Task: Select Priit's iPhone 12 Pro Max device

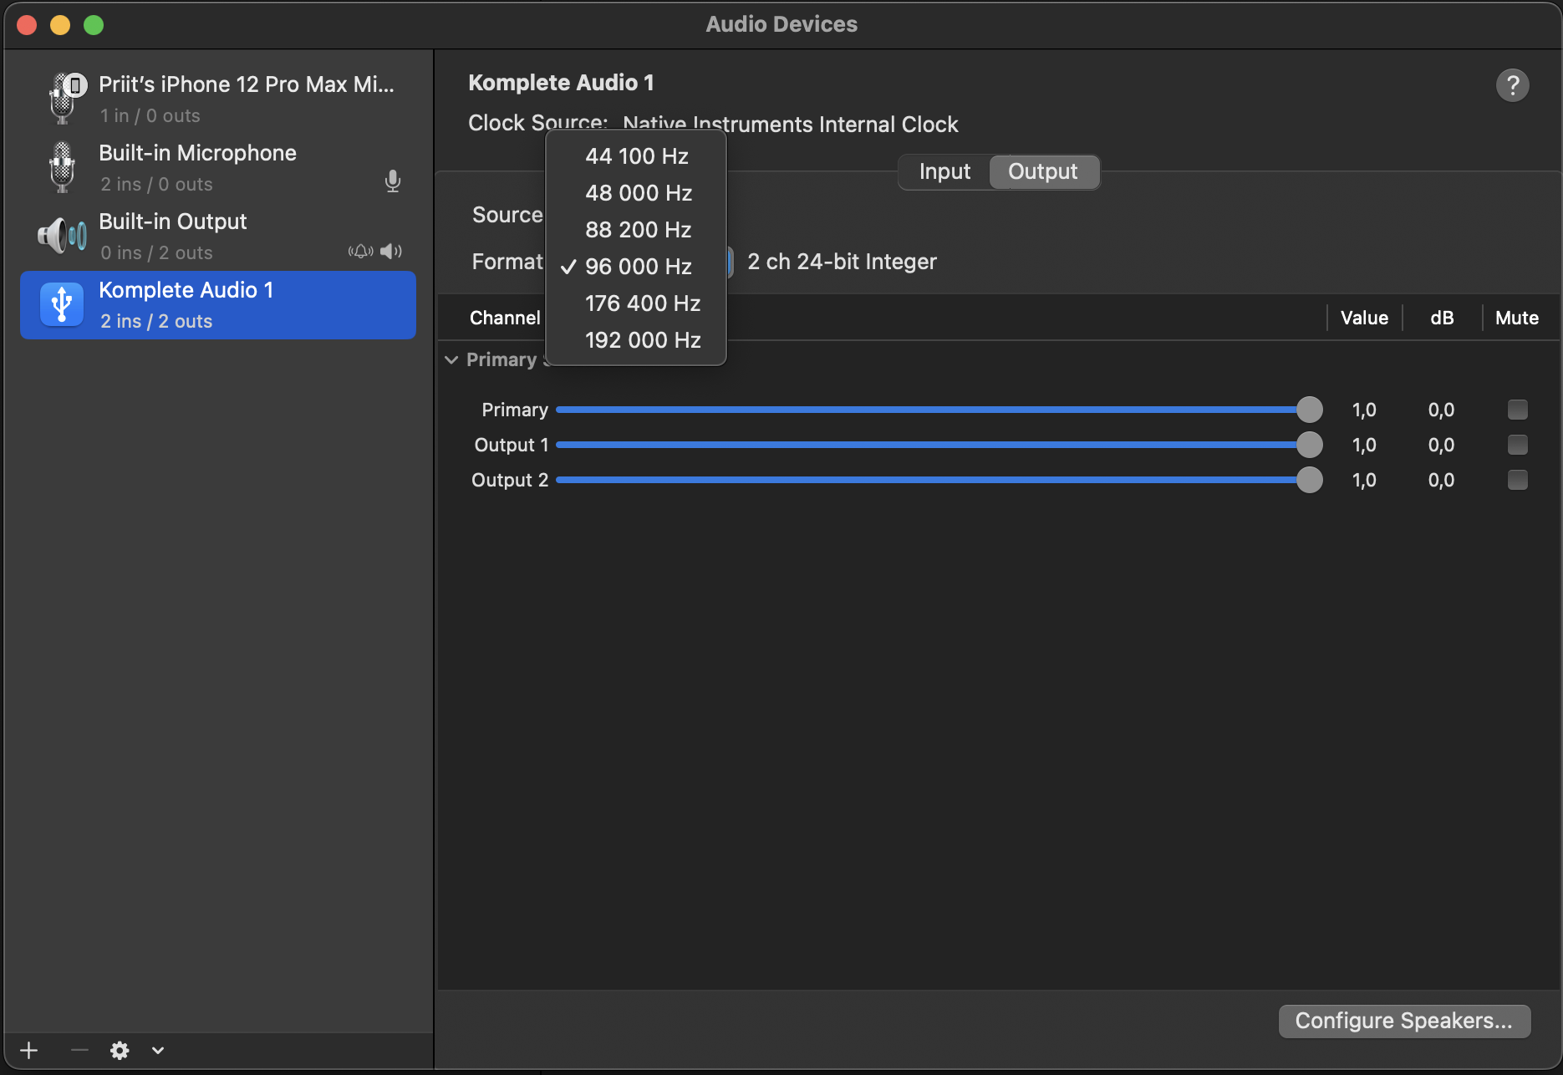Action: pos(218,99)
